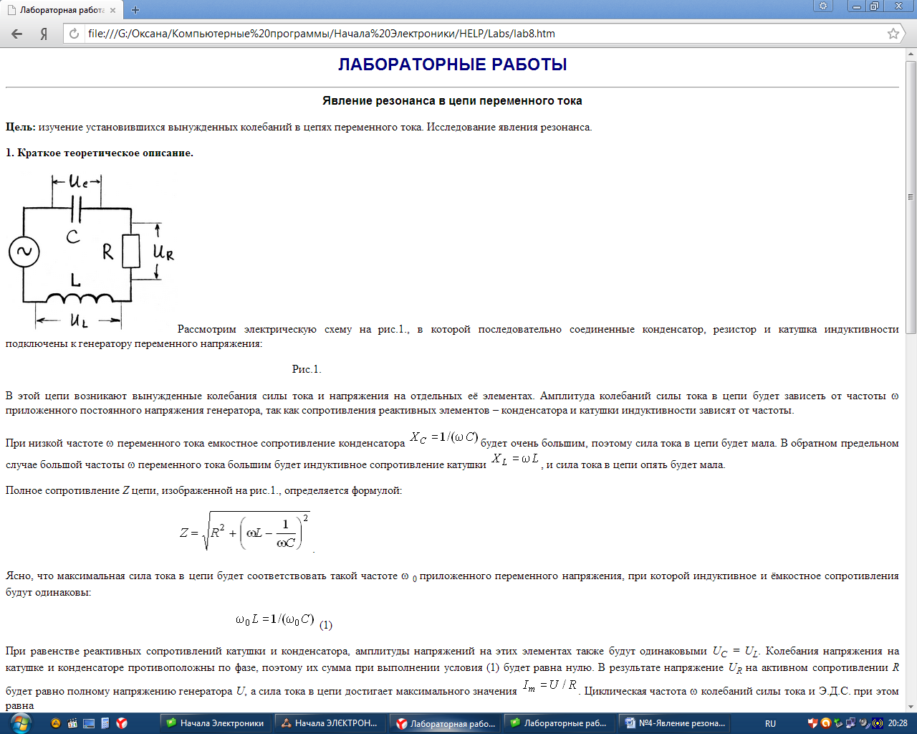Image resolution: width=917 pixels, height=734 pixels.
Task: Click the scrollbar down arrow
Action: coord(911,707)
